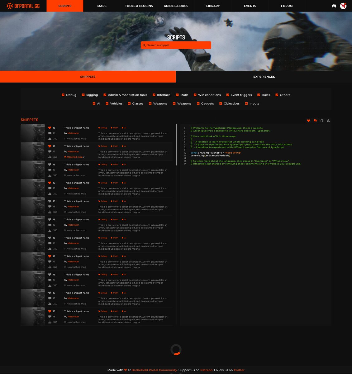Switch to the Experiences tab
352x374 pixels.
[264, 77]
